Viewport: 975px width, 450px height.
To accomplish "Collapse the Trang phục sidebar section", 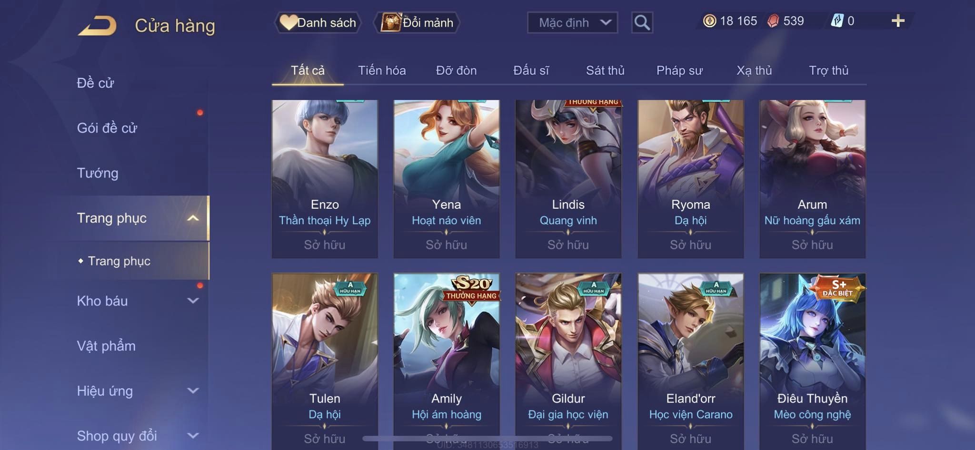I will click(193, 218).
